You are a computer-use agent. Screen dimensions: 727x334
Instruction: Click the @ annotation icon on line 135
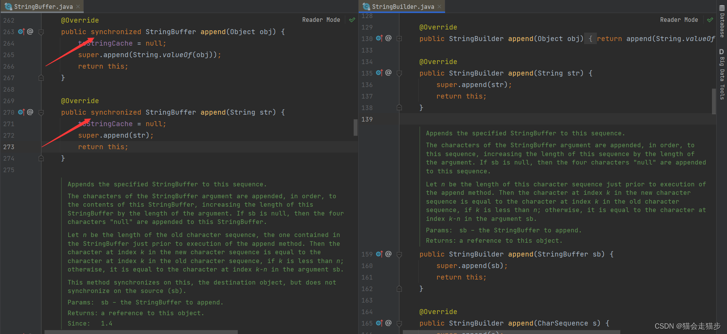tap(388, 73)
